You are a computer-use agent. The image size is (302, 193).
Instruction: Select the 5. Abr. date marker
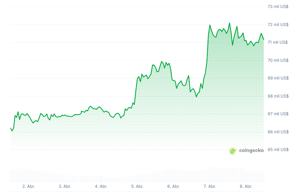tap(137, 186)
